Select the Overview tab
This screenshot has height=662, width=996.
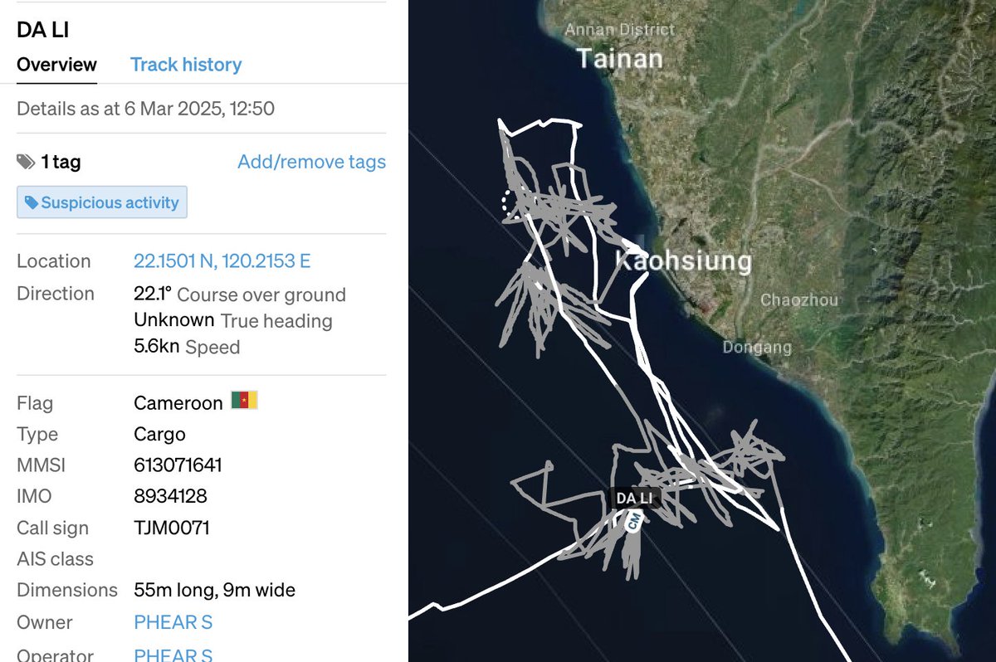(x=56, y=64)
